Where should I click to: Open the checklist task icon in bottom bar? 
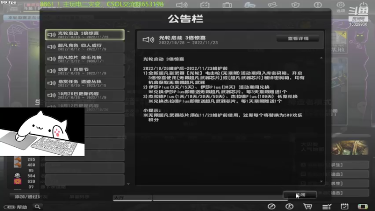point(326,206)
